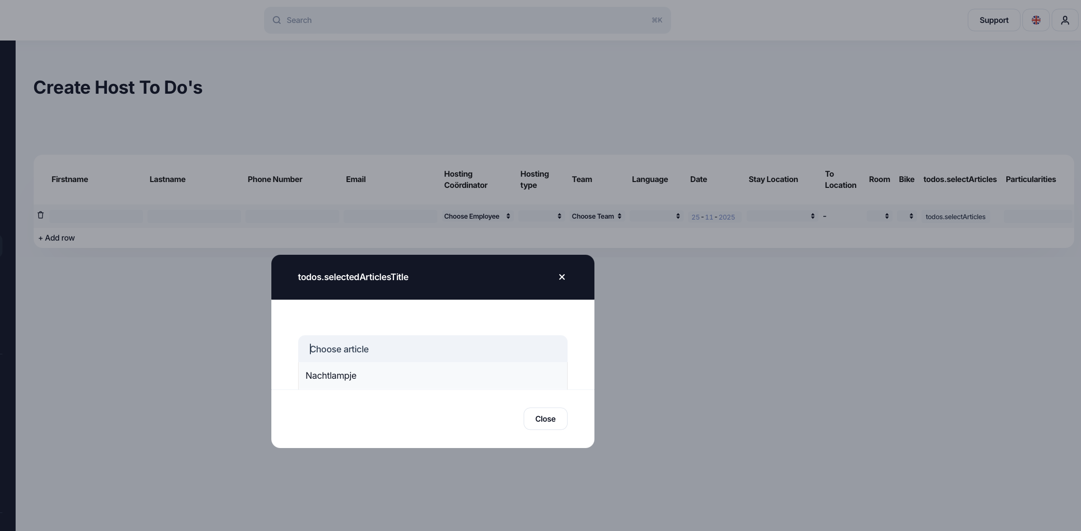This screenshot has height=531, width=1081.
Task: Click the date field 25-11-2025
Action: click(x=713, y=217)
